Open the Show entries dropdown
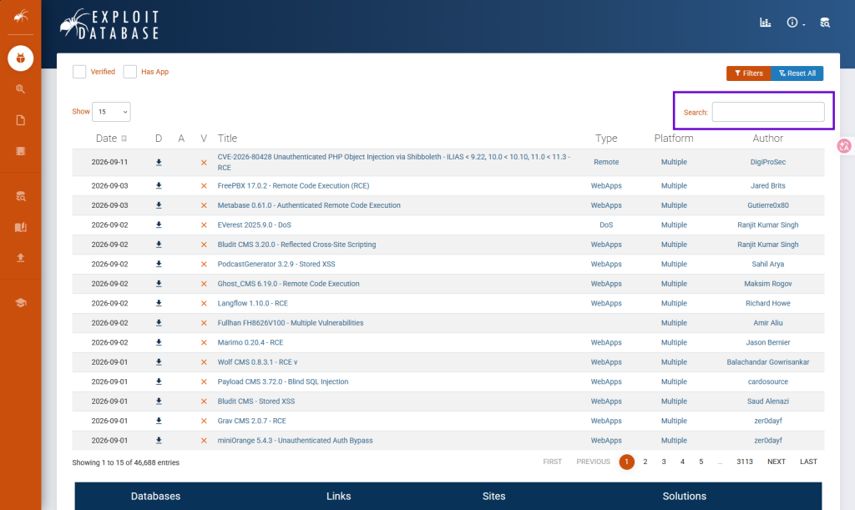Screen dimensions: 855x510 (x=111, y=112)
